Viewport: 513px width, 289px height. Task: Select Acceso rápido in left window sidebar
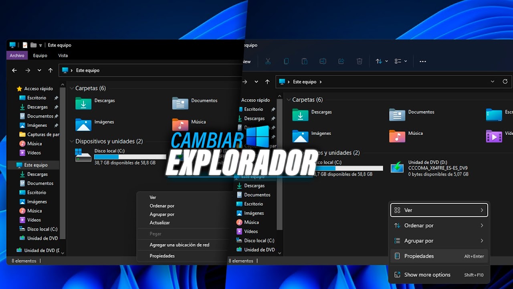click(34, 89)
